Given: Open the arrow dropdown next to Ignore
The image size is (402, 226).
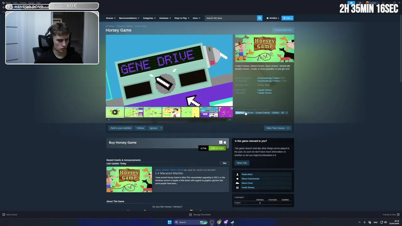Looking at the screenshot, I should [161, 128].
